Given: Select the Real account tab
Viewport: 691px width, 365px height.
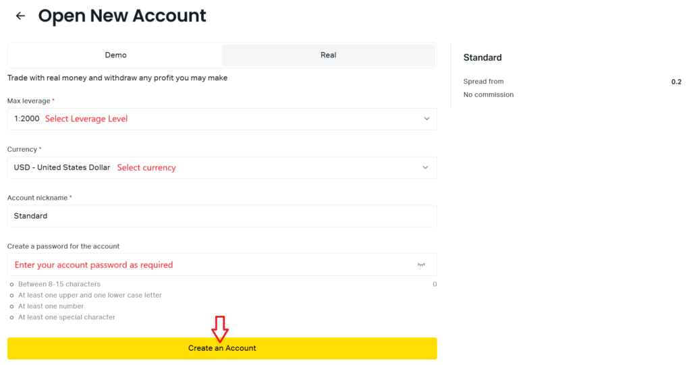Looking at the screenshot, I should [x=329, y=55].
